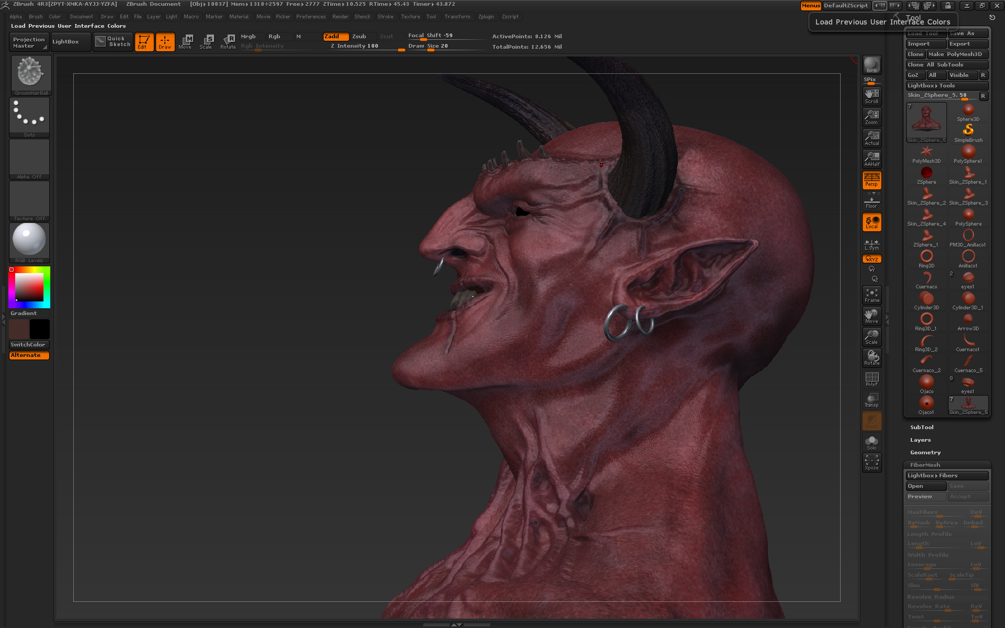Click the Frame mesh icon
The width and height of the screenshot is (1005, 628).
point(872,295)
